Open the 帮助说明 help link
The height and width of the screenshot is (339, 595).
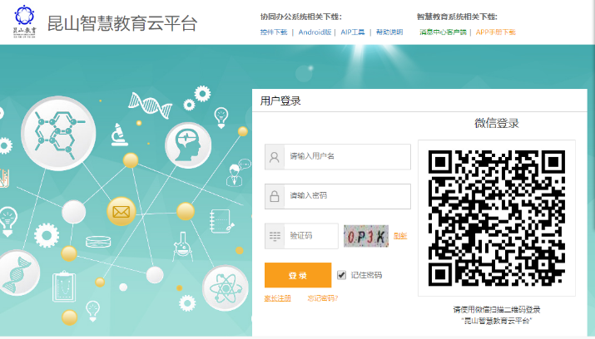(x=389, y=32)
